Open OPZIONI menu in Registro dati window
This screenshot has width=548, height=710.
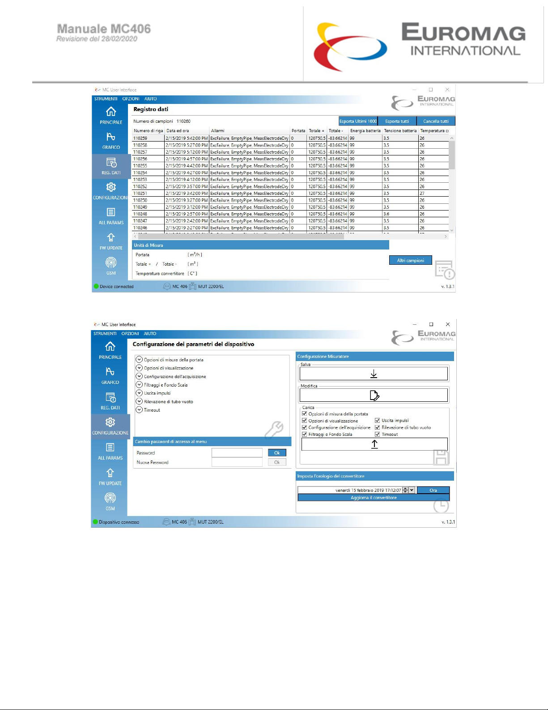click(x=131, y=99)
